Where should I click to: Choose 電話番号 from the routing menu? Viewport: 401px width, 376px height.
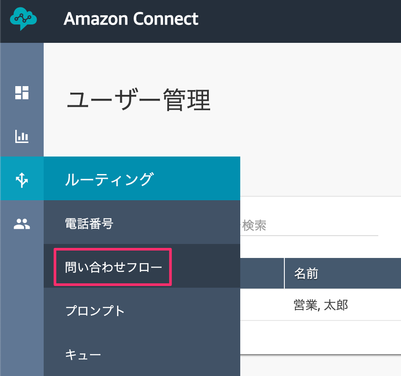click(142, 222)
